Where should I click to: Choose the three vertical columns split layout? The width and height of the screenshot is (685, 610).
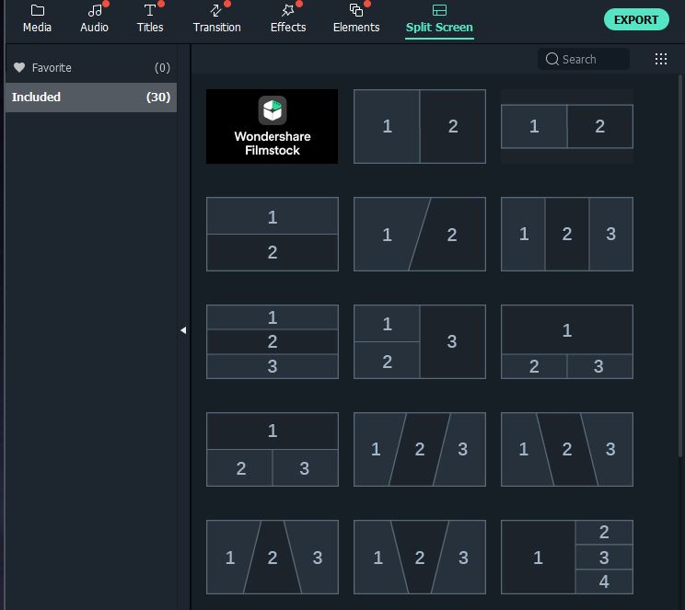pos(566,235)
